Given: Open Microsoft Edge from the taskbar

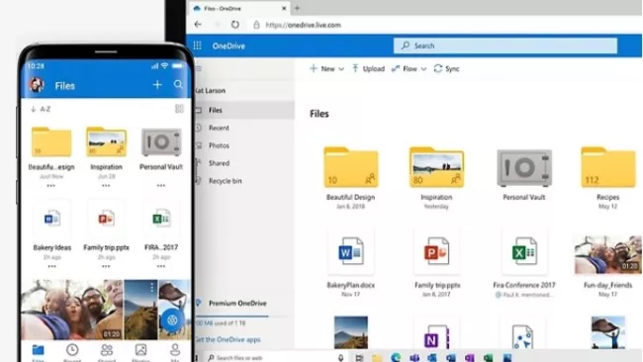Looking at the screenshot, I should tap(396, 357).
